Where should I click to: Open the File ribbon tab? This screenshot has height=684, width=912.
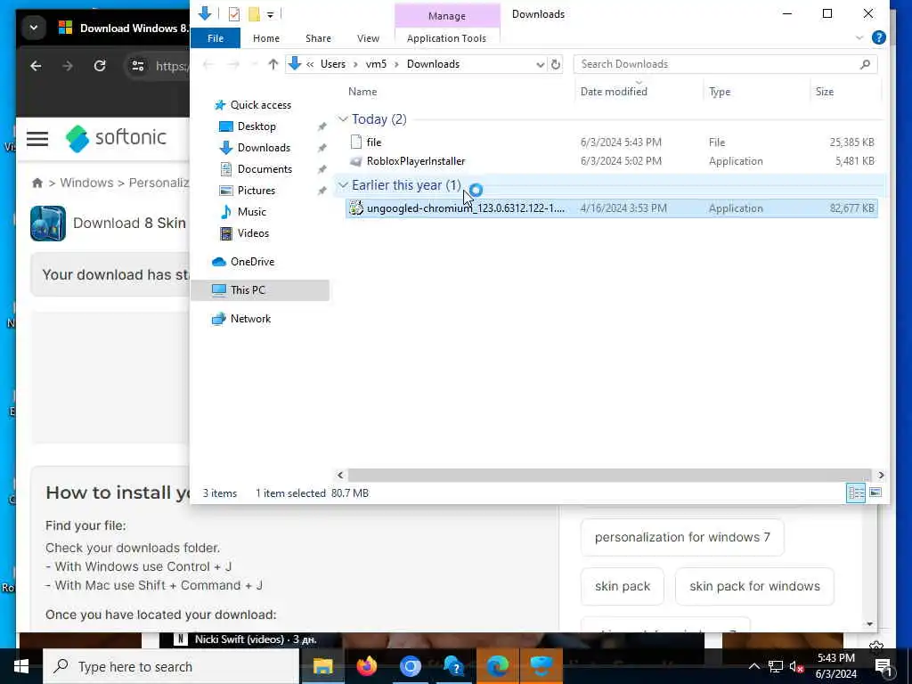216,38
